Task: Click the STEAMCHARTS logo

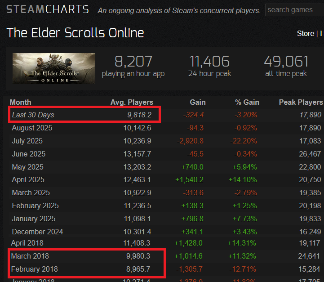Action: click(x=48, y=9)
